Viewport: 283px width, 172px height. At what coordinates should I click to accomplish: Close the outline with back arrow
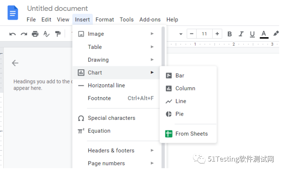(15, 63)
